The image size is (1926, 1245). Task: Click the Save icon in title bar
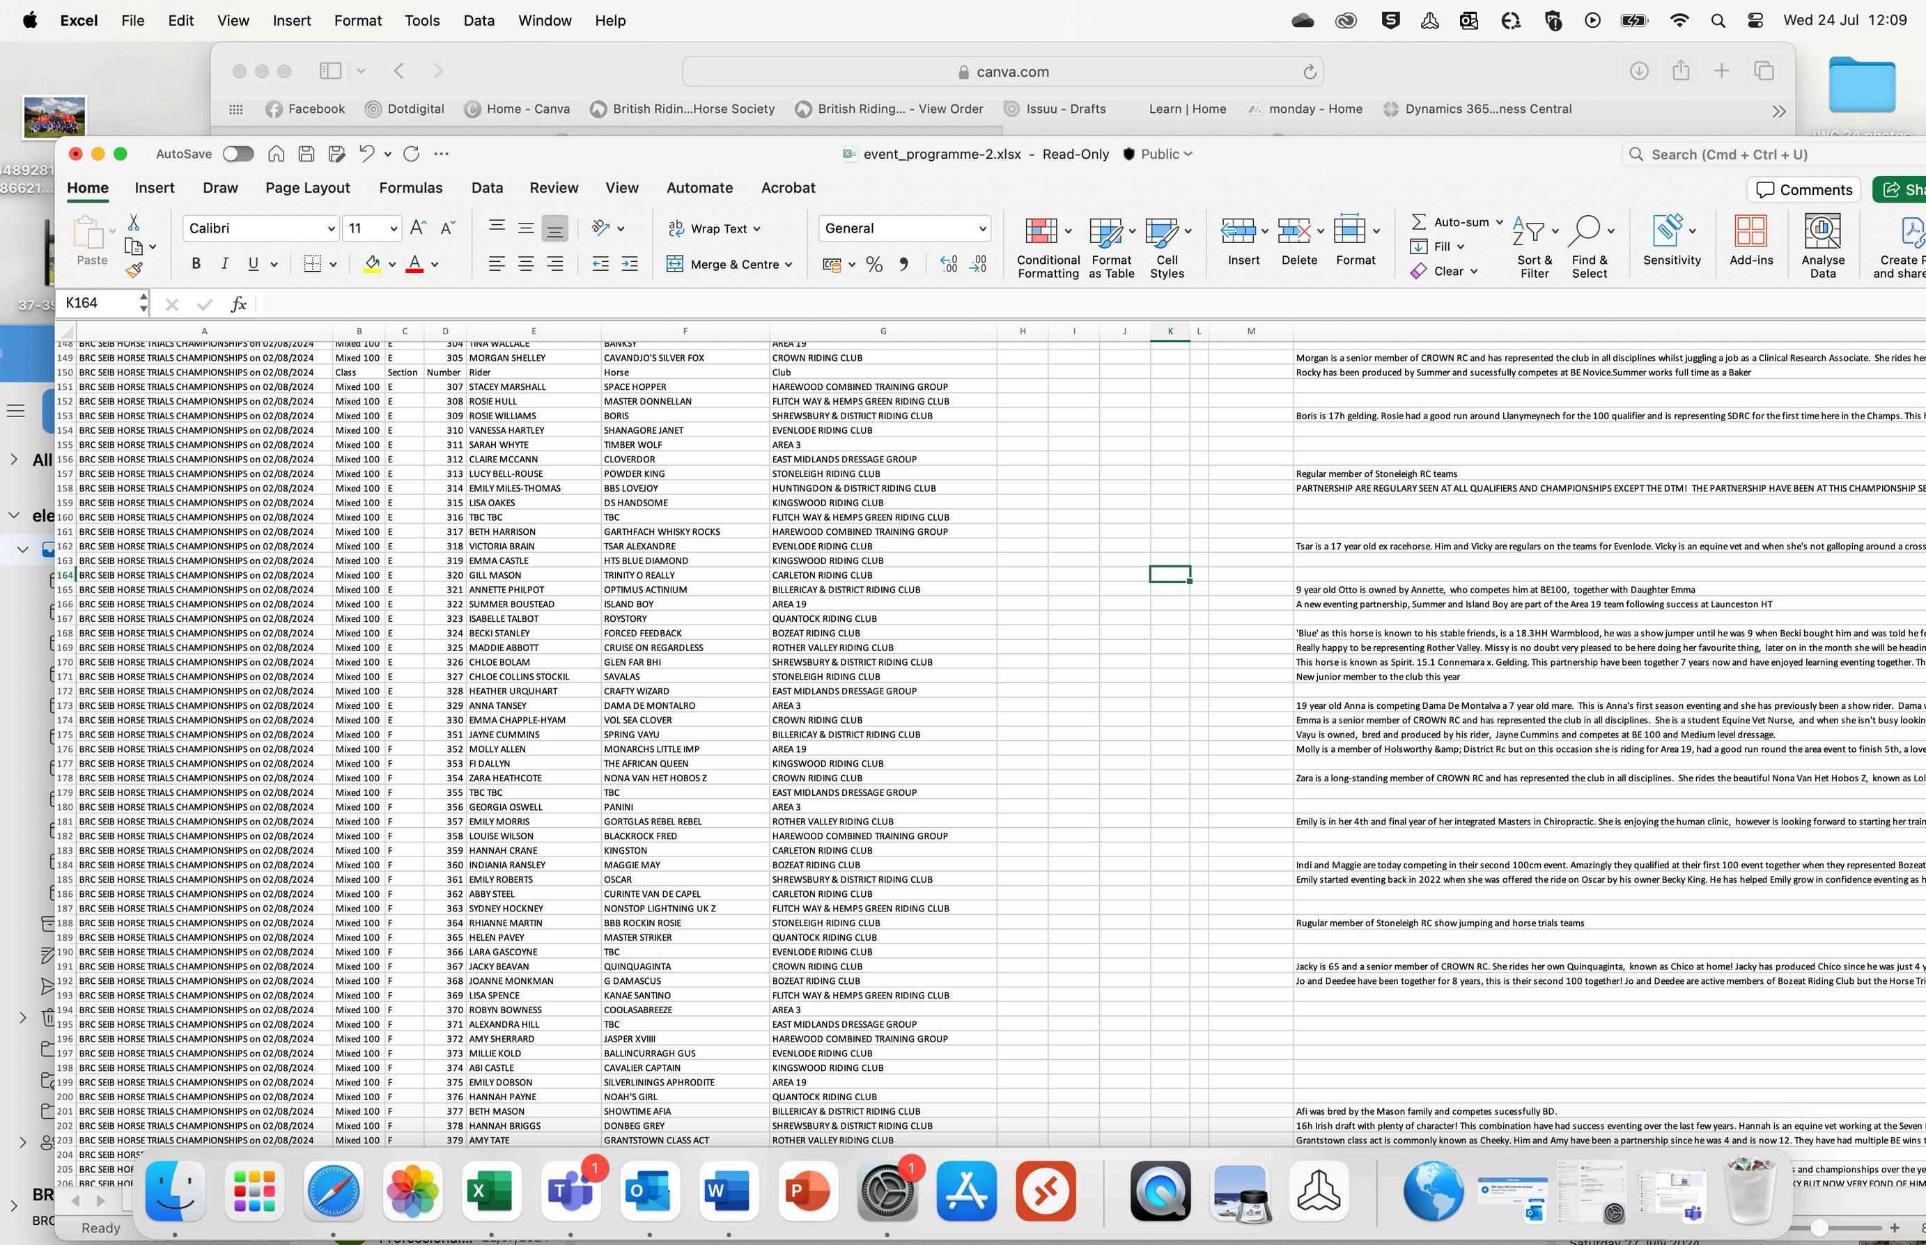click(x=306, y=154)
